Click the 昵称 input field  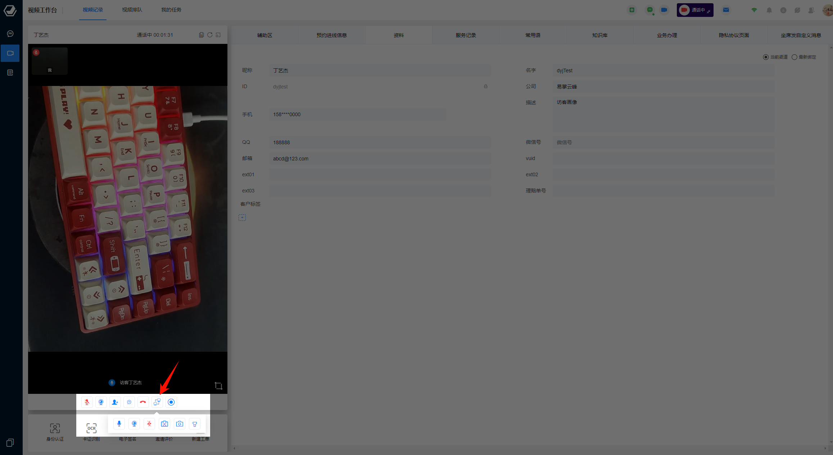[x=380, y=70]
